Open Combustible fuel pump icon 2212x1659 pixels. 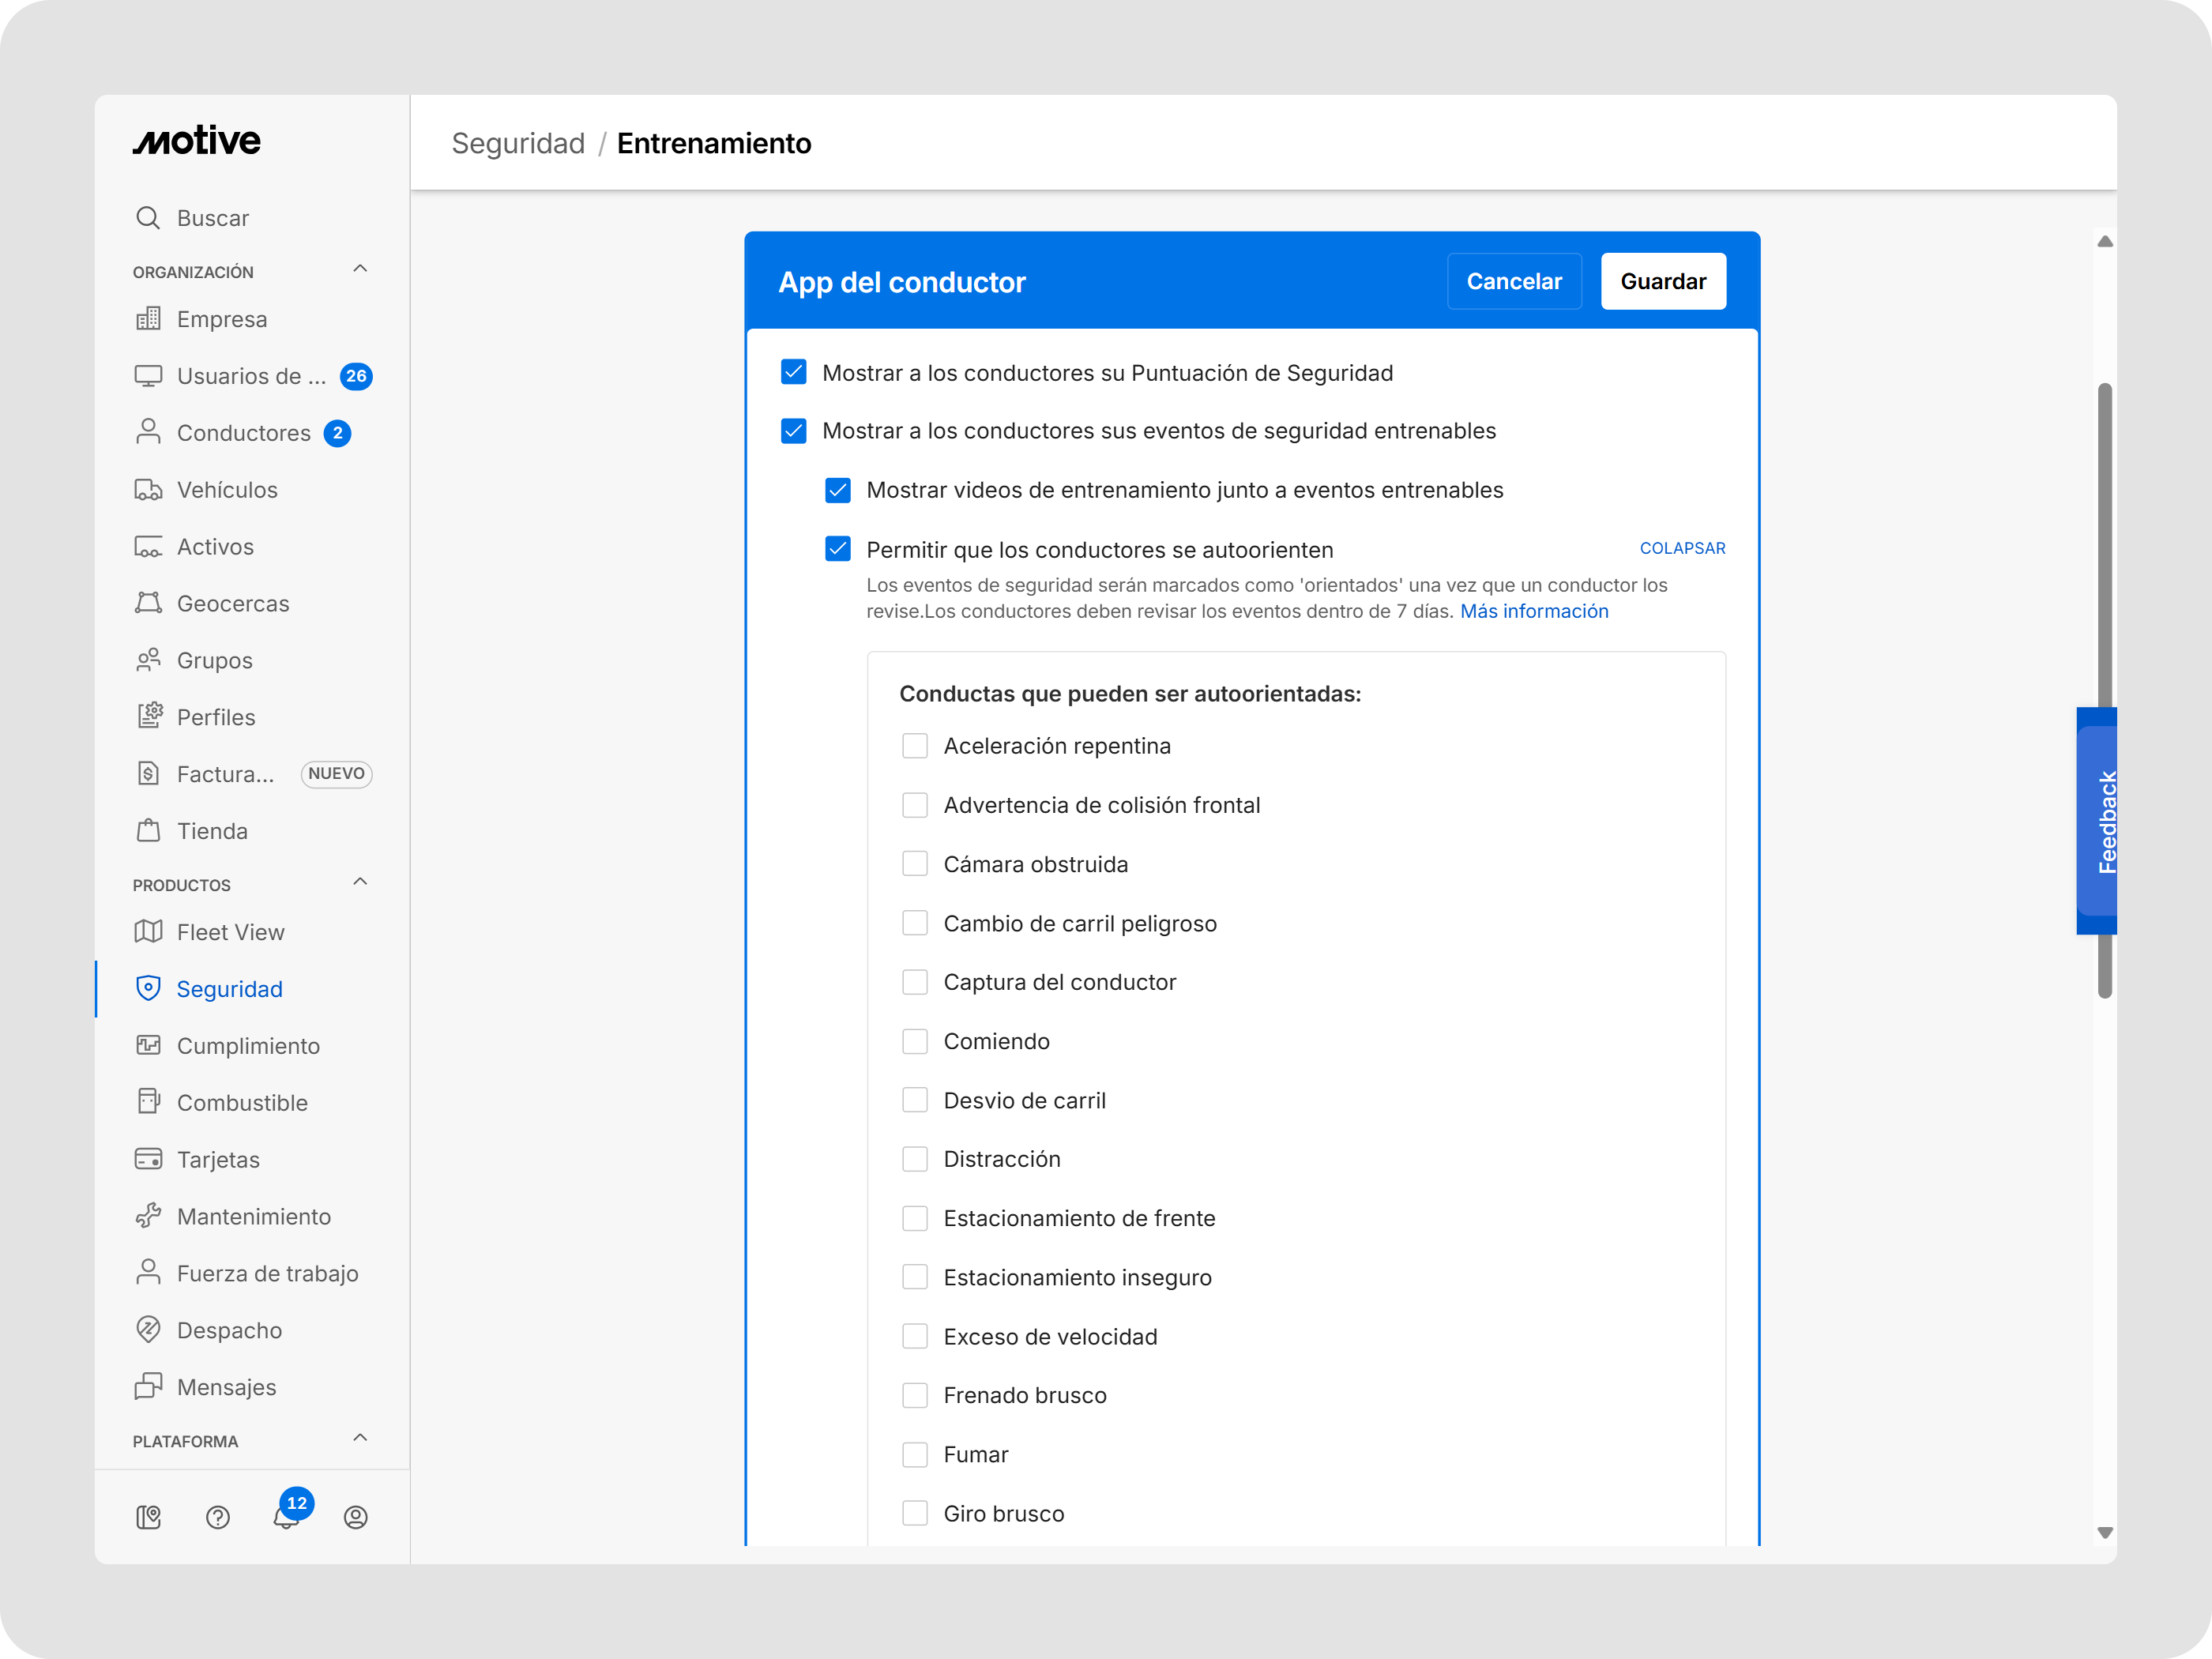tap(148, 1102)
